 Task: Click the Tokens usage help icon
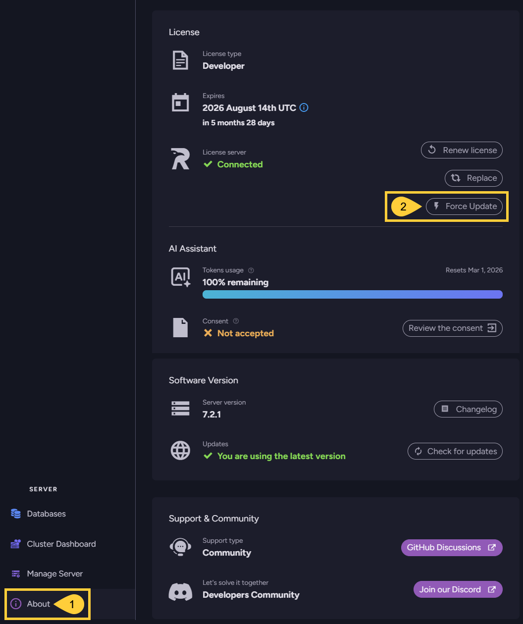pyautogui.click(x=251, y=270)
